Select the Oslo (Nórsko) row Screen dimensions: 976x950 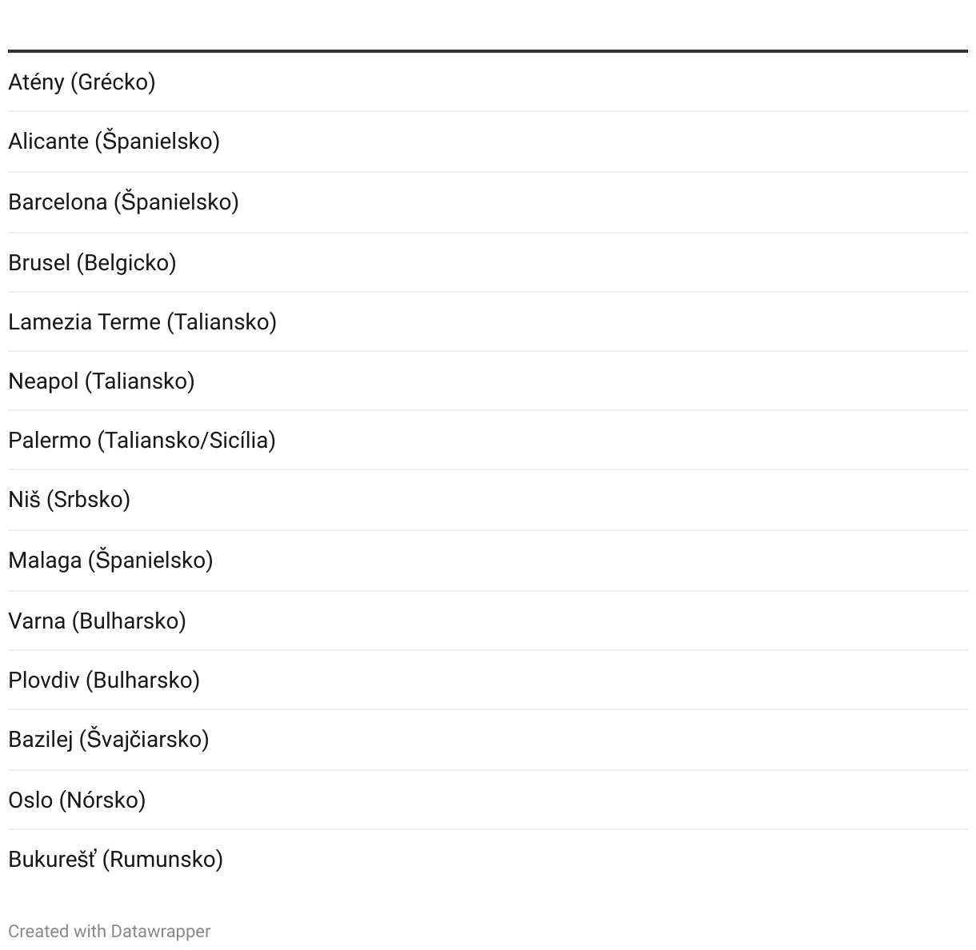tap(488, 800)
